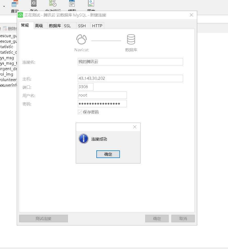Click the Tencent Cloud icon in dialog title
The width and height of the screenshot is (228, 249).
20,15
